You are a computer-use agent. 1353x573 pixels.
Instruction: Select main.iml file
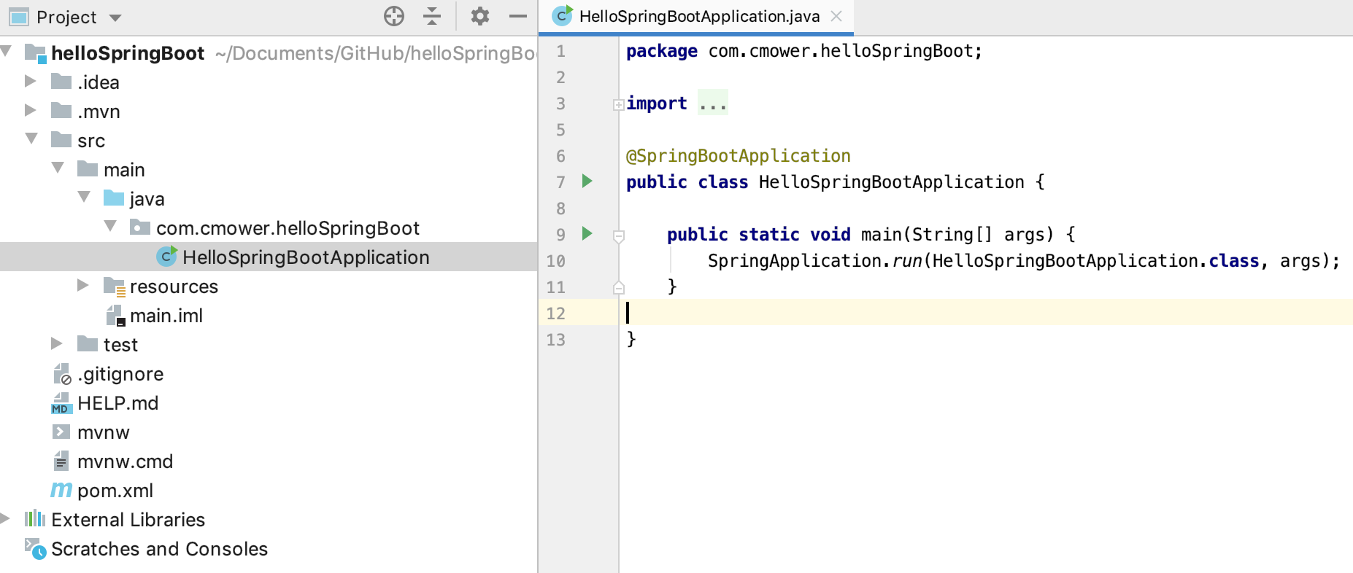(166, 316)
